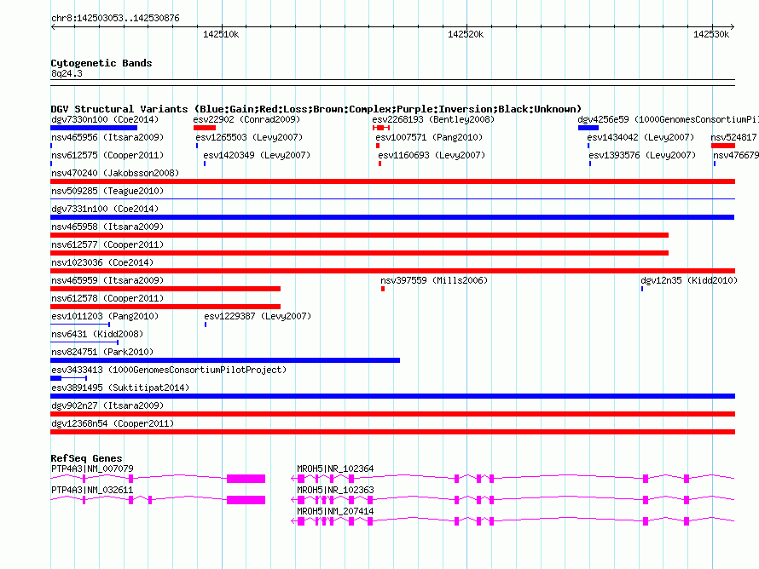The width and height of the screenshot is (759, 569).
Task: Click the red bar of nsv465958
Action: coord(359,235)
